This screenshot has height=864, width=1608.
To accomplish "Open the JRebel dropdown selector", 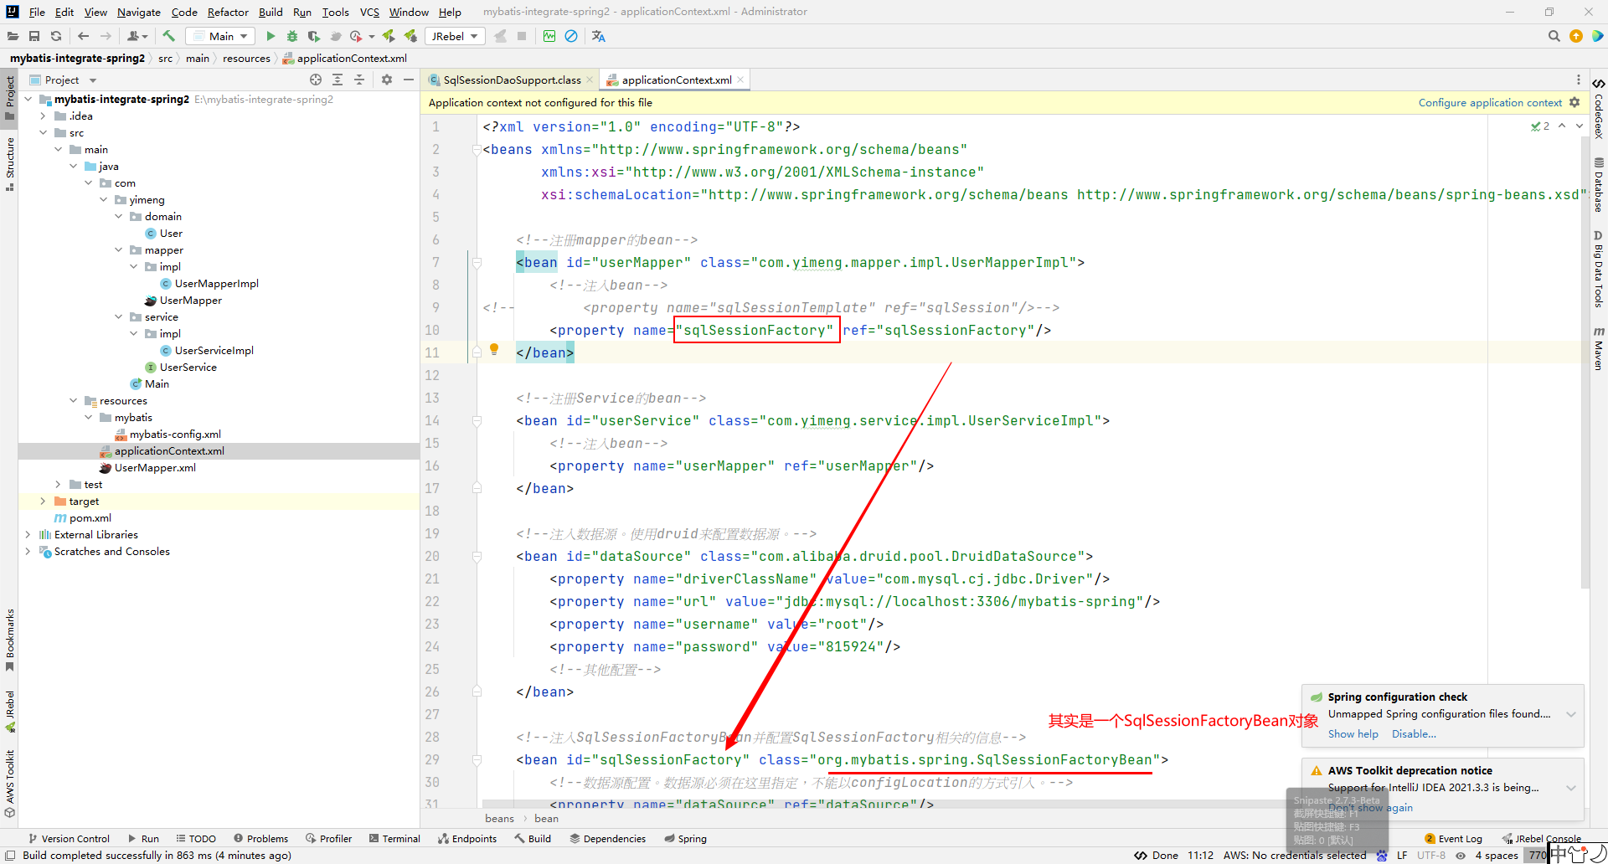I will click(x=454, y=36).
